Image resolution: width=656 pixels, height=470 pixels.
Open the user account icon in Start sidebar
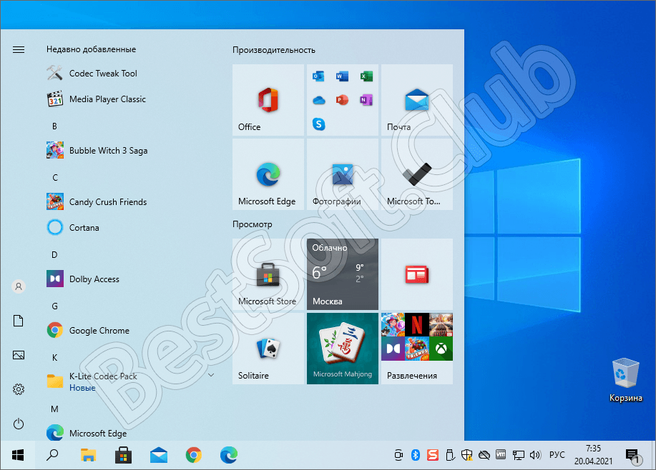click(19, 286)
